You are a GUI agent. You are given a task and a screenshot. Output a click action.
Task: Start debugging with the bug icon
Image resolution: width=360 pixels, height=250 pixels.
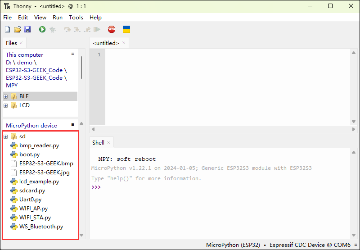point(53,29)
